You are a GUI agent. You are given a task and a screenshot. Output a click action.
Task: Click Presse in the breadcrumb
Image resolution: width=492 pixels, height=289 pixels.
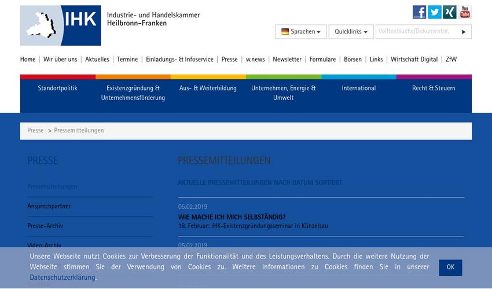tap(35, 131)
